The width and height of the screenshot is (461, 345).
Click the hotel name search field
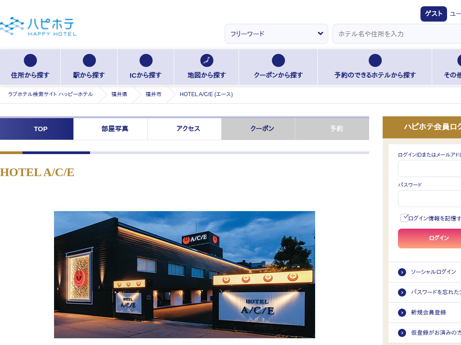point(397,34)
